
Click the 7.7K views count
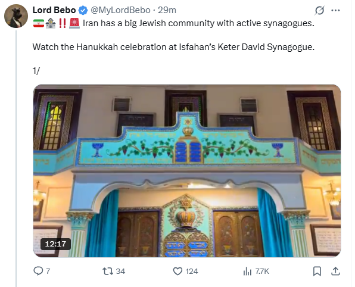click(262, 271)
